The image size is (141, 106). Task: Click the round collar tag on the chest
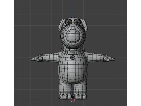coord(73,57)
